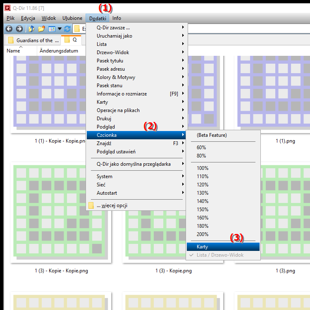
Task: Set font size to 100%
Action: [x=223, y=168]
